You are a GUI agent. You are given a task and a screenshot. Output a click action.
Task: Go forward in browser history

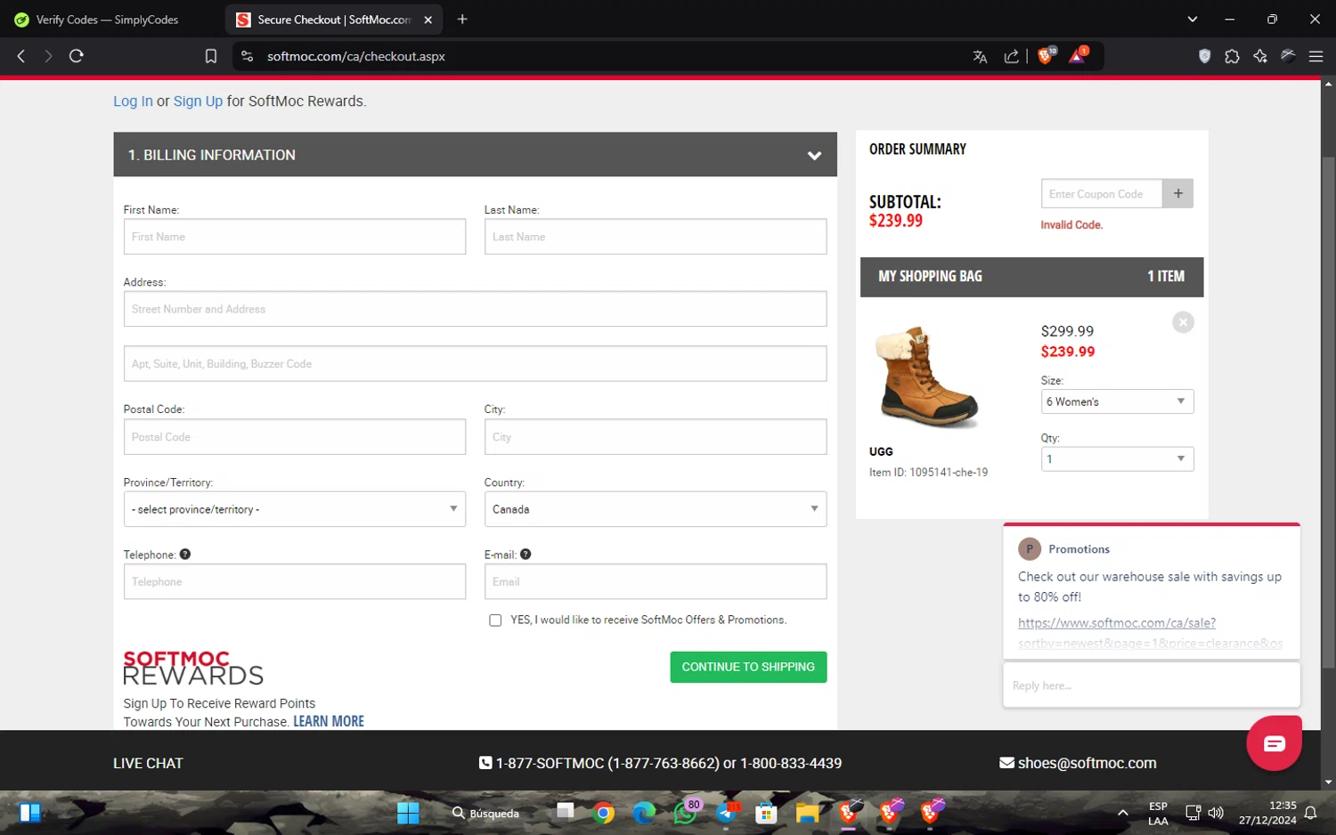(48, 56)
